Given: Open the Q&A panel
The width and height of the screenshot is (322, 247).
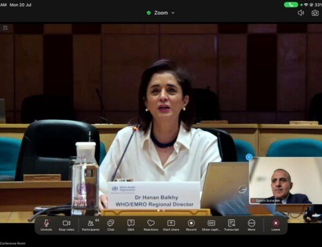Looking at the screenshot, I should click(131, 225).
